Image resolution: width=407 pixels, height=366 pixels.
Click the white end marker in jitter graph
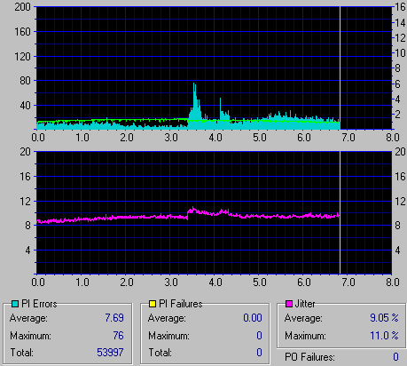click(340, 212)
